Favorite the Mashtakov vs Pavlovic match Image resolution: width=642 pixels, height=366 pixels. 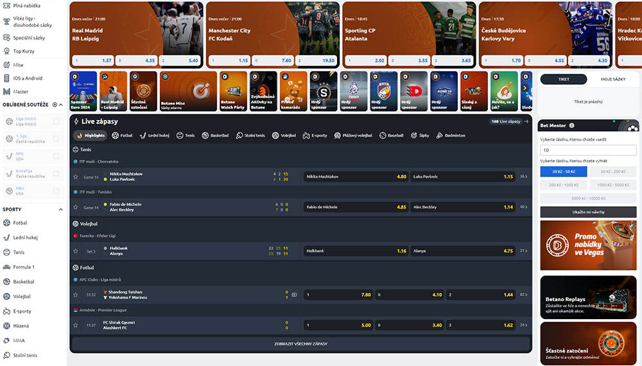pos(75,177)
